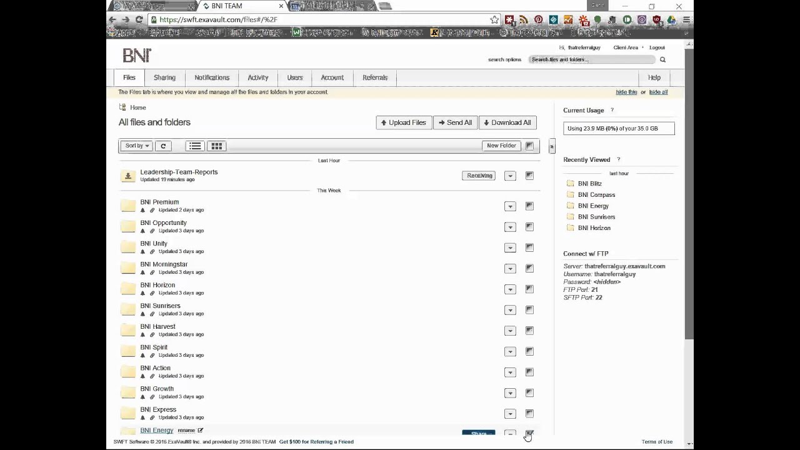Open Leadership-Team-Reports actions dropdown
The image size is (800, 450).
coord(510,176)
